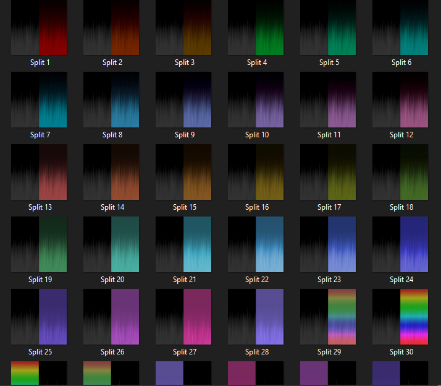441x386 pixels.
Task: Select the Split 30 vivid rainbow thumbnail
Action: tap(400, 317)
